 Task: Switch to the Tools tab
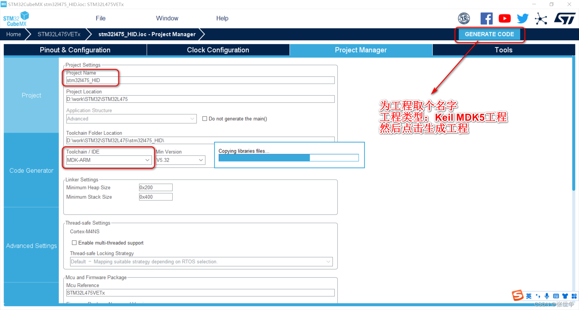click(x=504, y=50)
